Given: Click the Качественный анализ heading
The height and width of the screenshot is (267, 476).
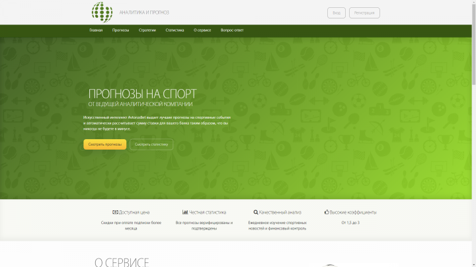Looking at the screenshot, I should (280, 212).
